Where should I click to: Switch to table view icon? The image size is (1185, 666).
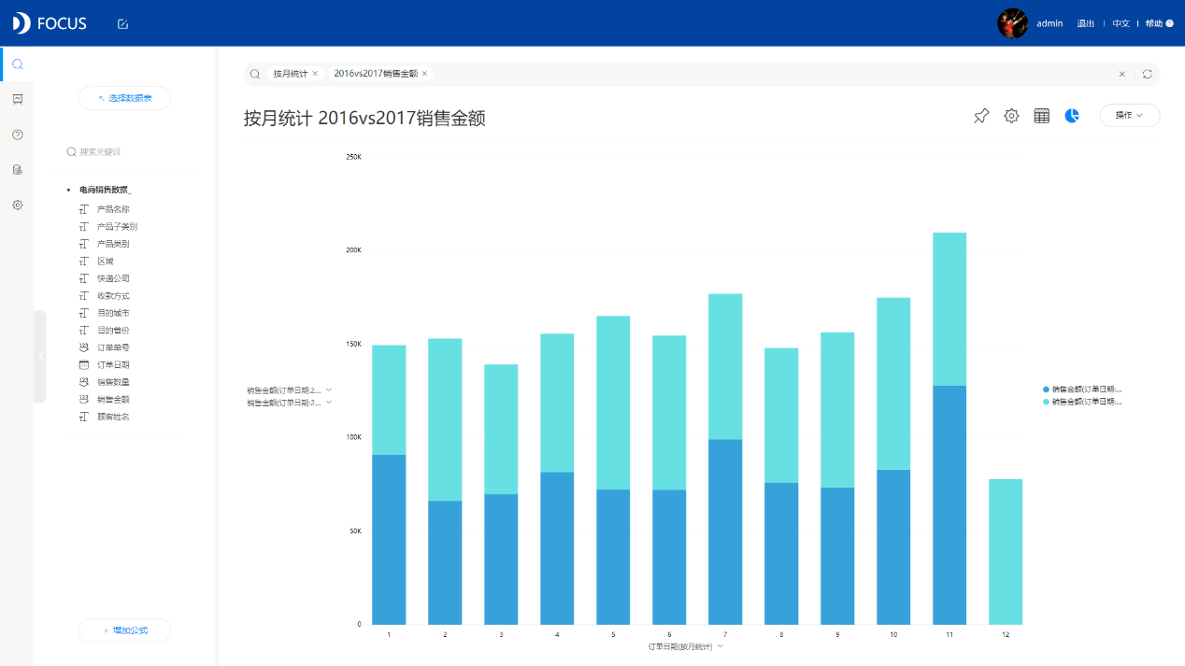coord(1042,116)
